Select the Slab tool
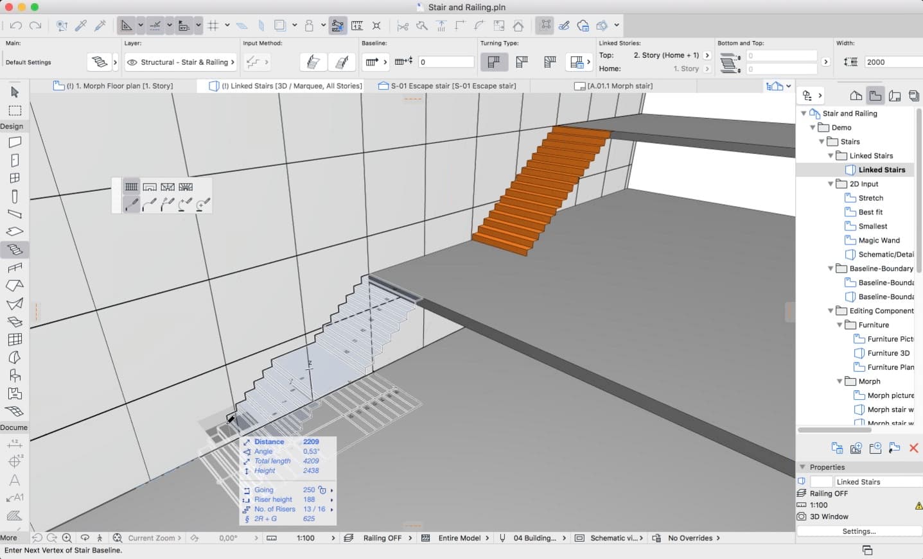This screenshot has width=923, height=559. 15,231
